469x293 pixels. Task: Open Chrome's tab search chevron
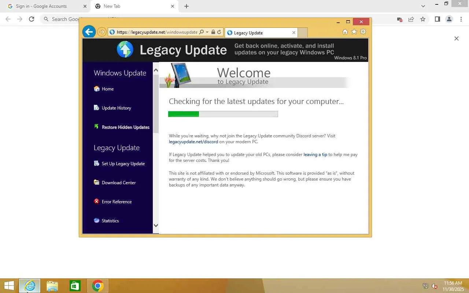pyautogui.click(x=423, y=6)
